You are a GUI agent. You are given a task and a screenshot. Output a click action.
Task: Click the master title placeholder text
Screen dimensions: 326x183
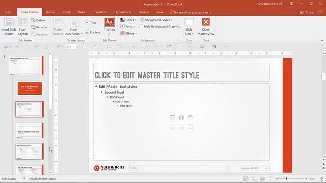147,75
